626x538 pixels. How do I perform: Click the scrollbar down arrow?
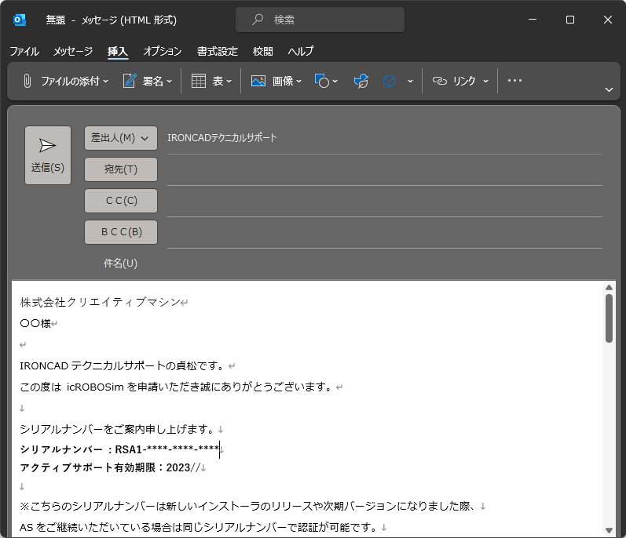coord(609,530)
